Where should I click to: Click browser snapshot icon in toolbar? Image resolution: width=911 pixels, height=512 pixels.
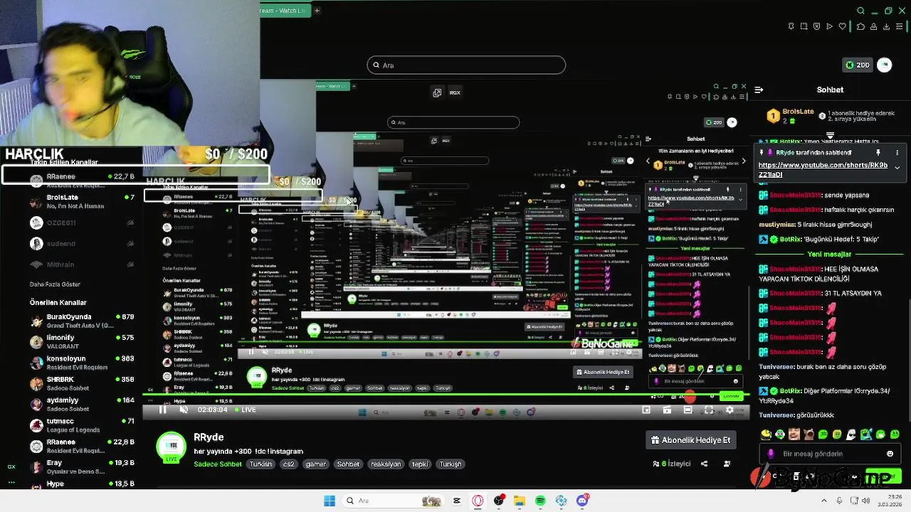click(x=804, y=26)
